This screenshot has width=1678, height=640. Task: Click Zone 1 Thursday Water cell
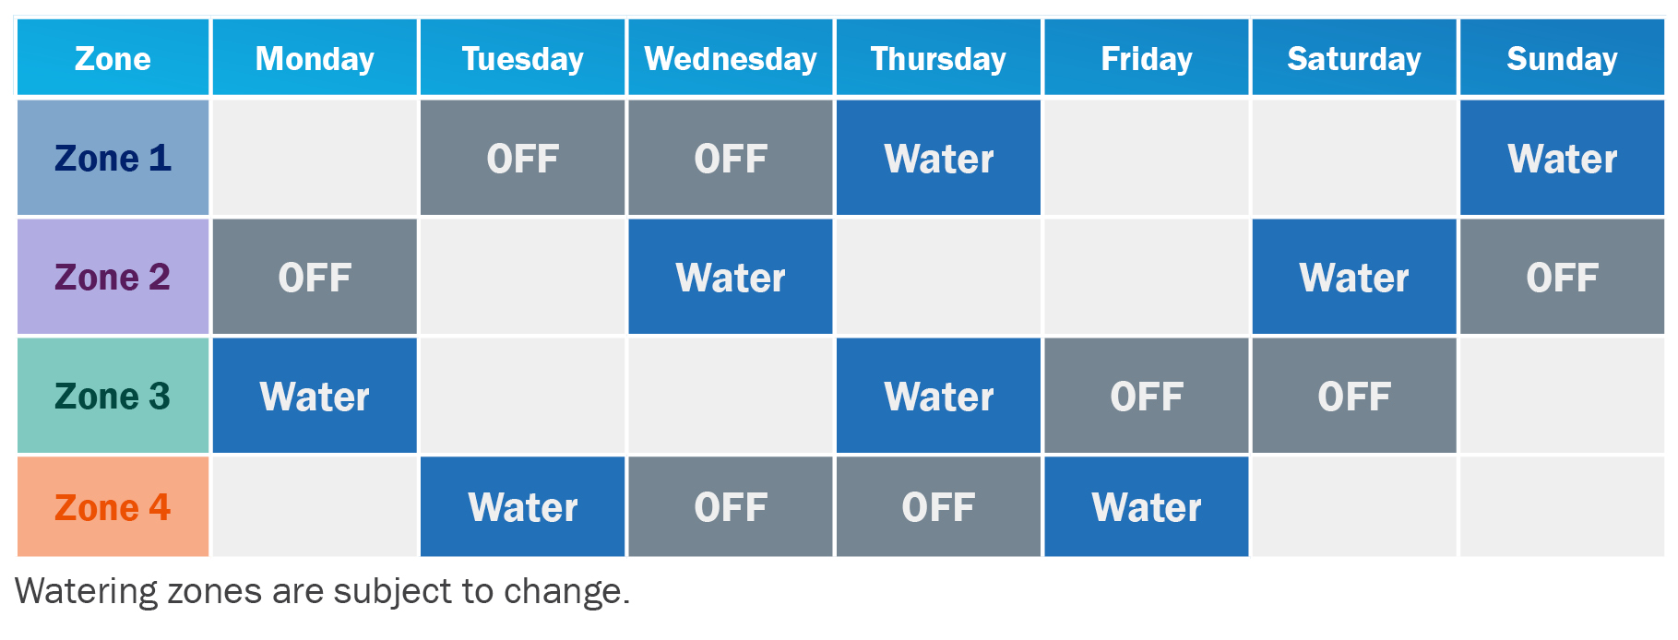[938, 158]
